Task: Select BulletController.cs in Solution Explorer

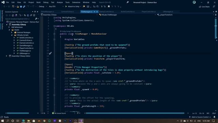Action: point(26,38)
